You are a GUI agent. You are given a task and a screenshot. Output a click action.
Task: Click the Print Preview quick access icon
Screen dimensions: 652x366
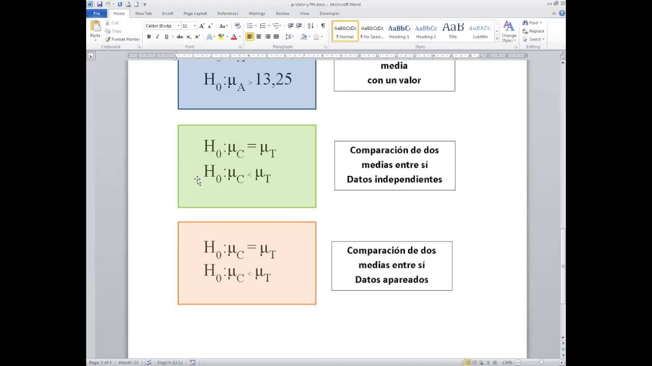pos(128,4)
